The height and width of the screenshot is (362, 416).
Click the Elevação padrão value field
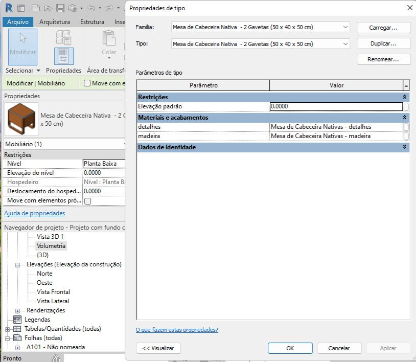click(x=336, y=106)
